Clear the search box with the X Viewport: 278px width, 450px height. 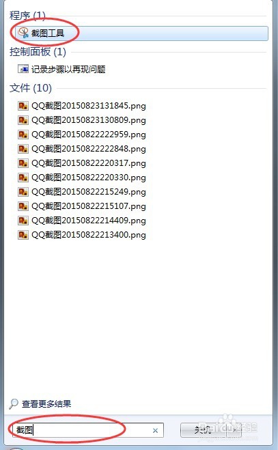[x=155, y=430]
